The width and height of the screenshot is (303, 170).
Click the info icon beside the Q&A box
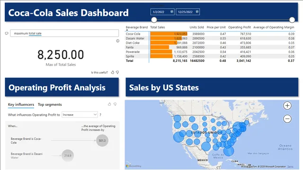coord(118,41)
